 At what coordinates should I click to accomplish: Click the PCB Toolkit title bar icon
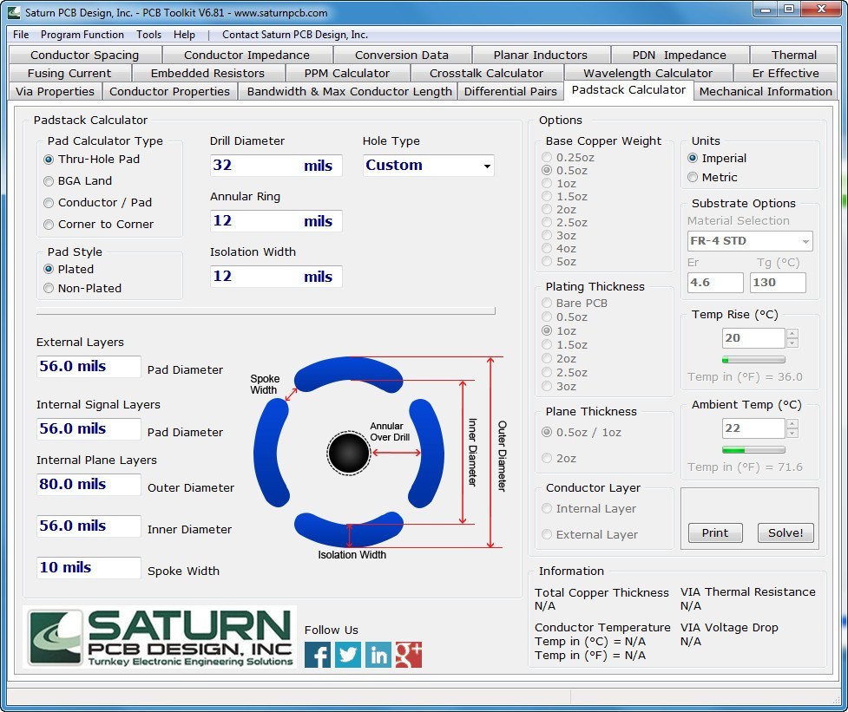click(12, 12)
